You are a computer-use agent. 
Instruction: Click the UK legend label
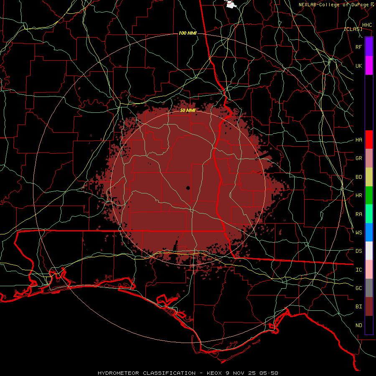click(x=358, y=66)
